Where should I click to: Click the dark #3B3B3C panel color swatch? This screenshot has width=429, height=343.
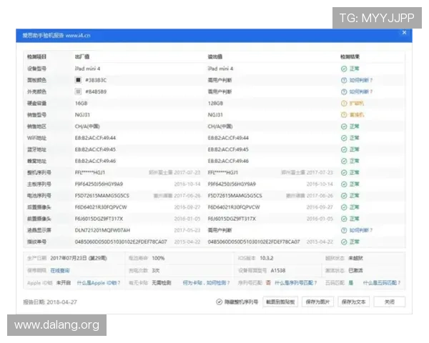(x=78, y=80)
